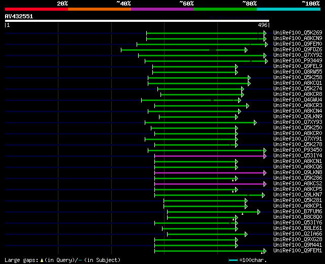
Task: Click the Large gaps legend text
Action: (62, 260)
